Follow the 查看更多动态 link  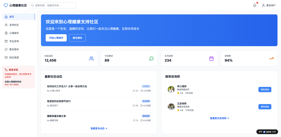[x=99, y=129]
